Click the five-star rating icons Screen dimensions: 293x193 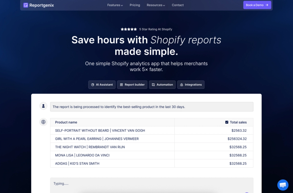coord(129,29)
